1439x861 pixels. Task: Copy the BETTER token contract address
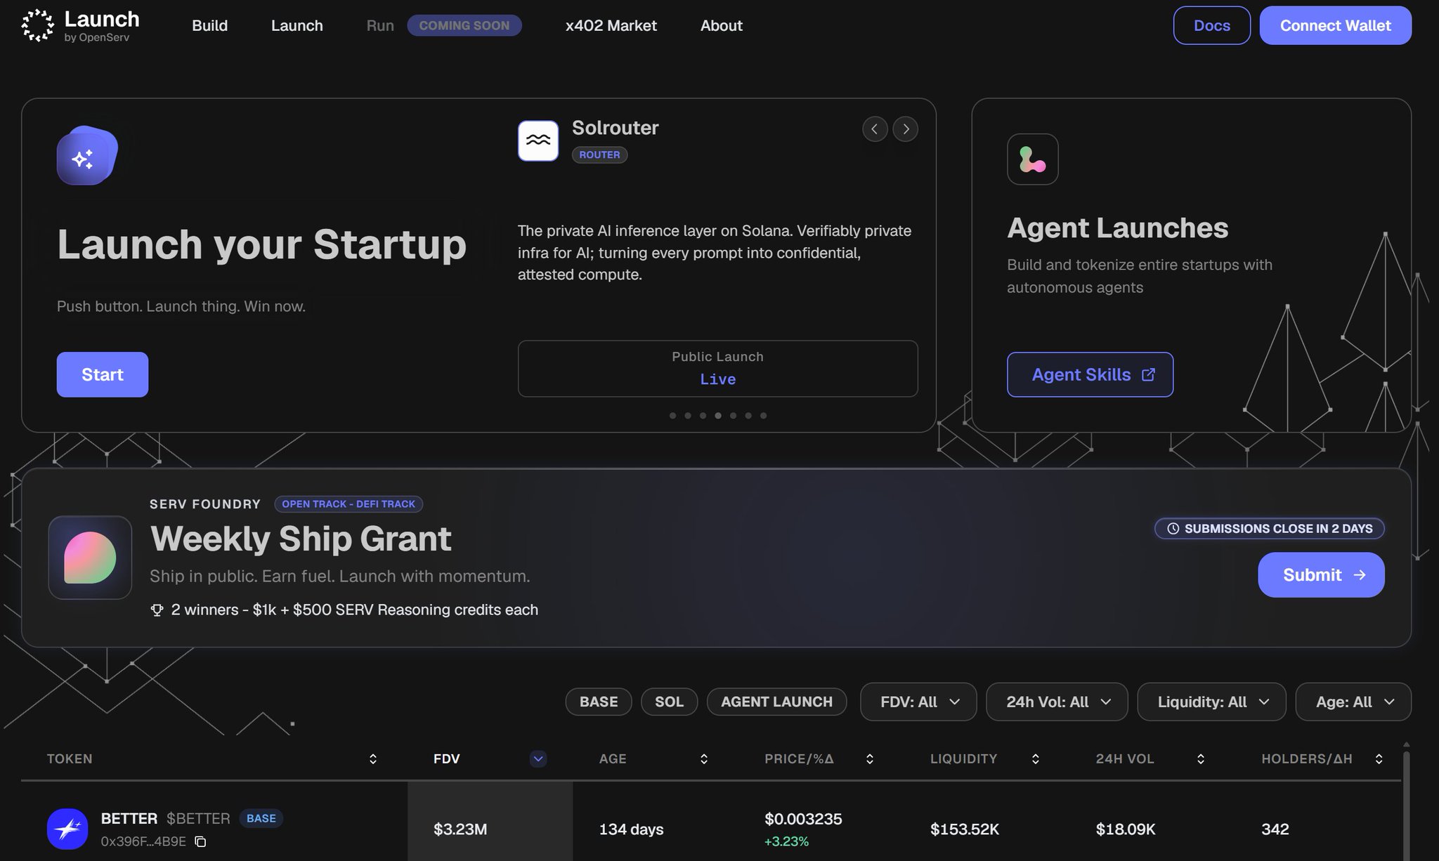click(x=200, y=841)
